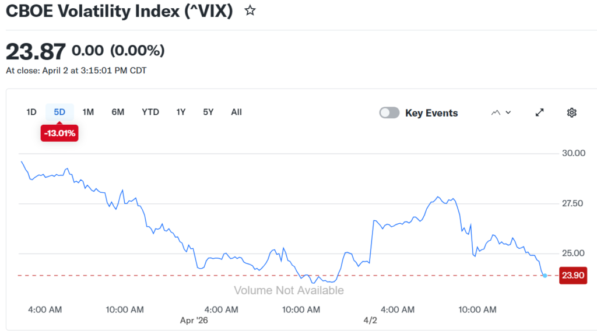
Task: Click the chart type line icon
Action: [496, 112]
